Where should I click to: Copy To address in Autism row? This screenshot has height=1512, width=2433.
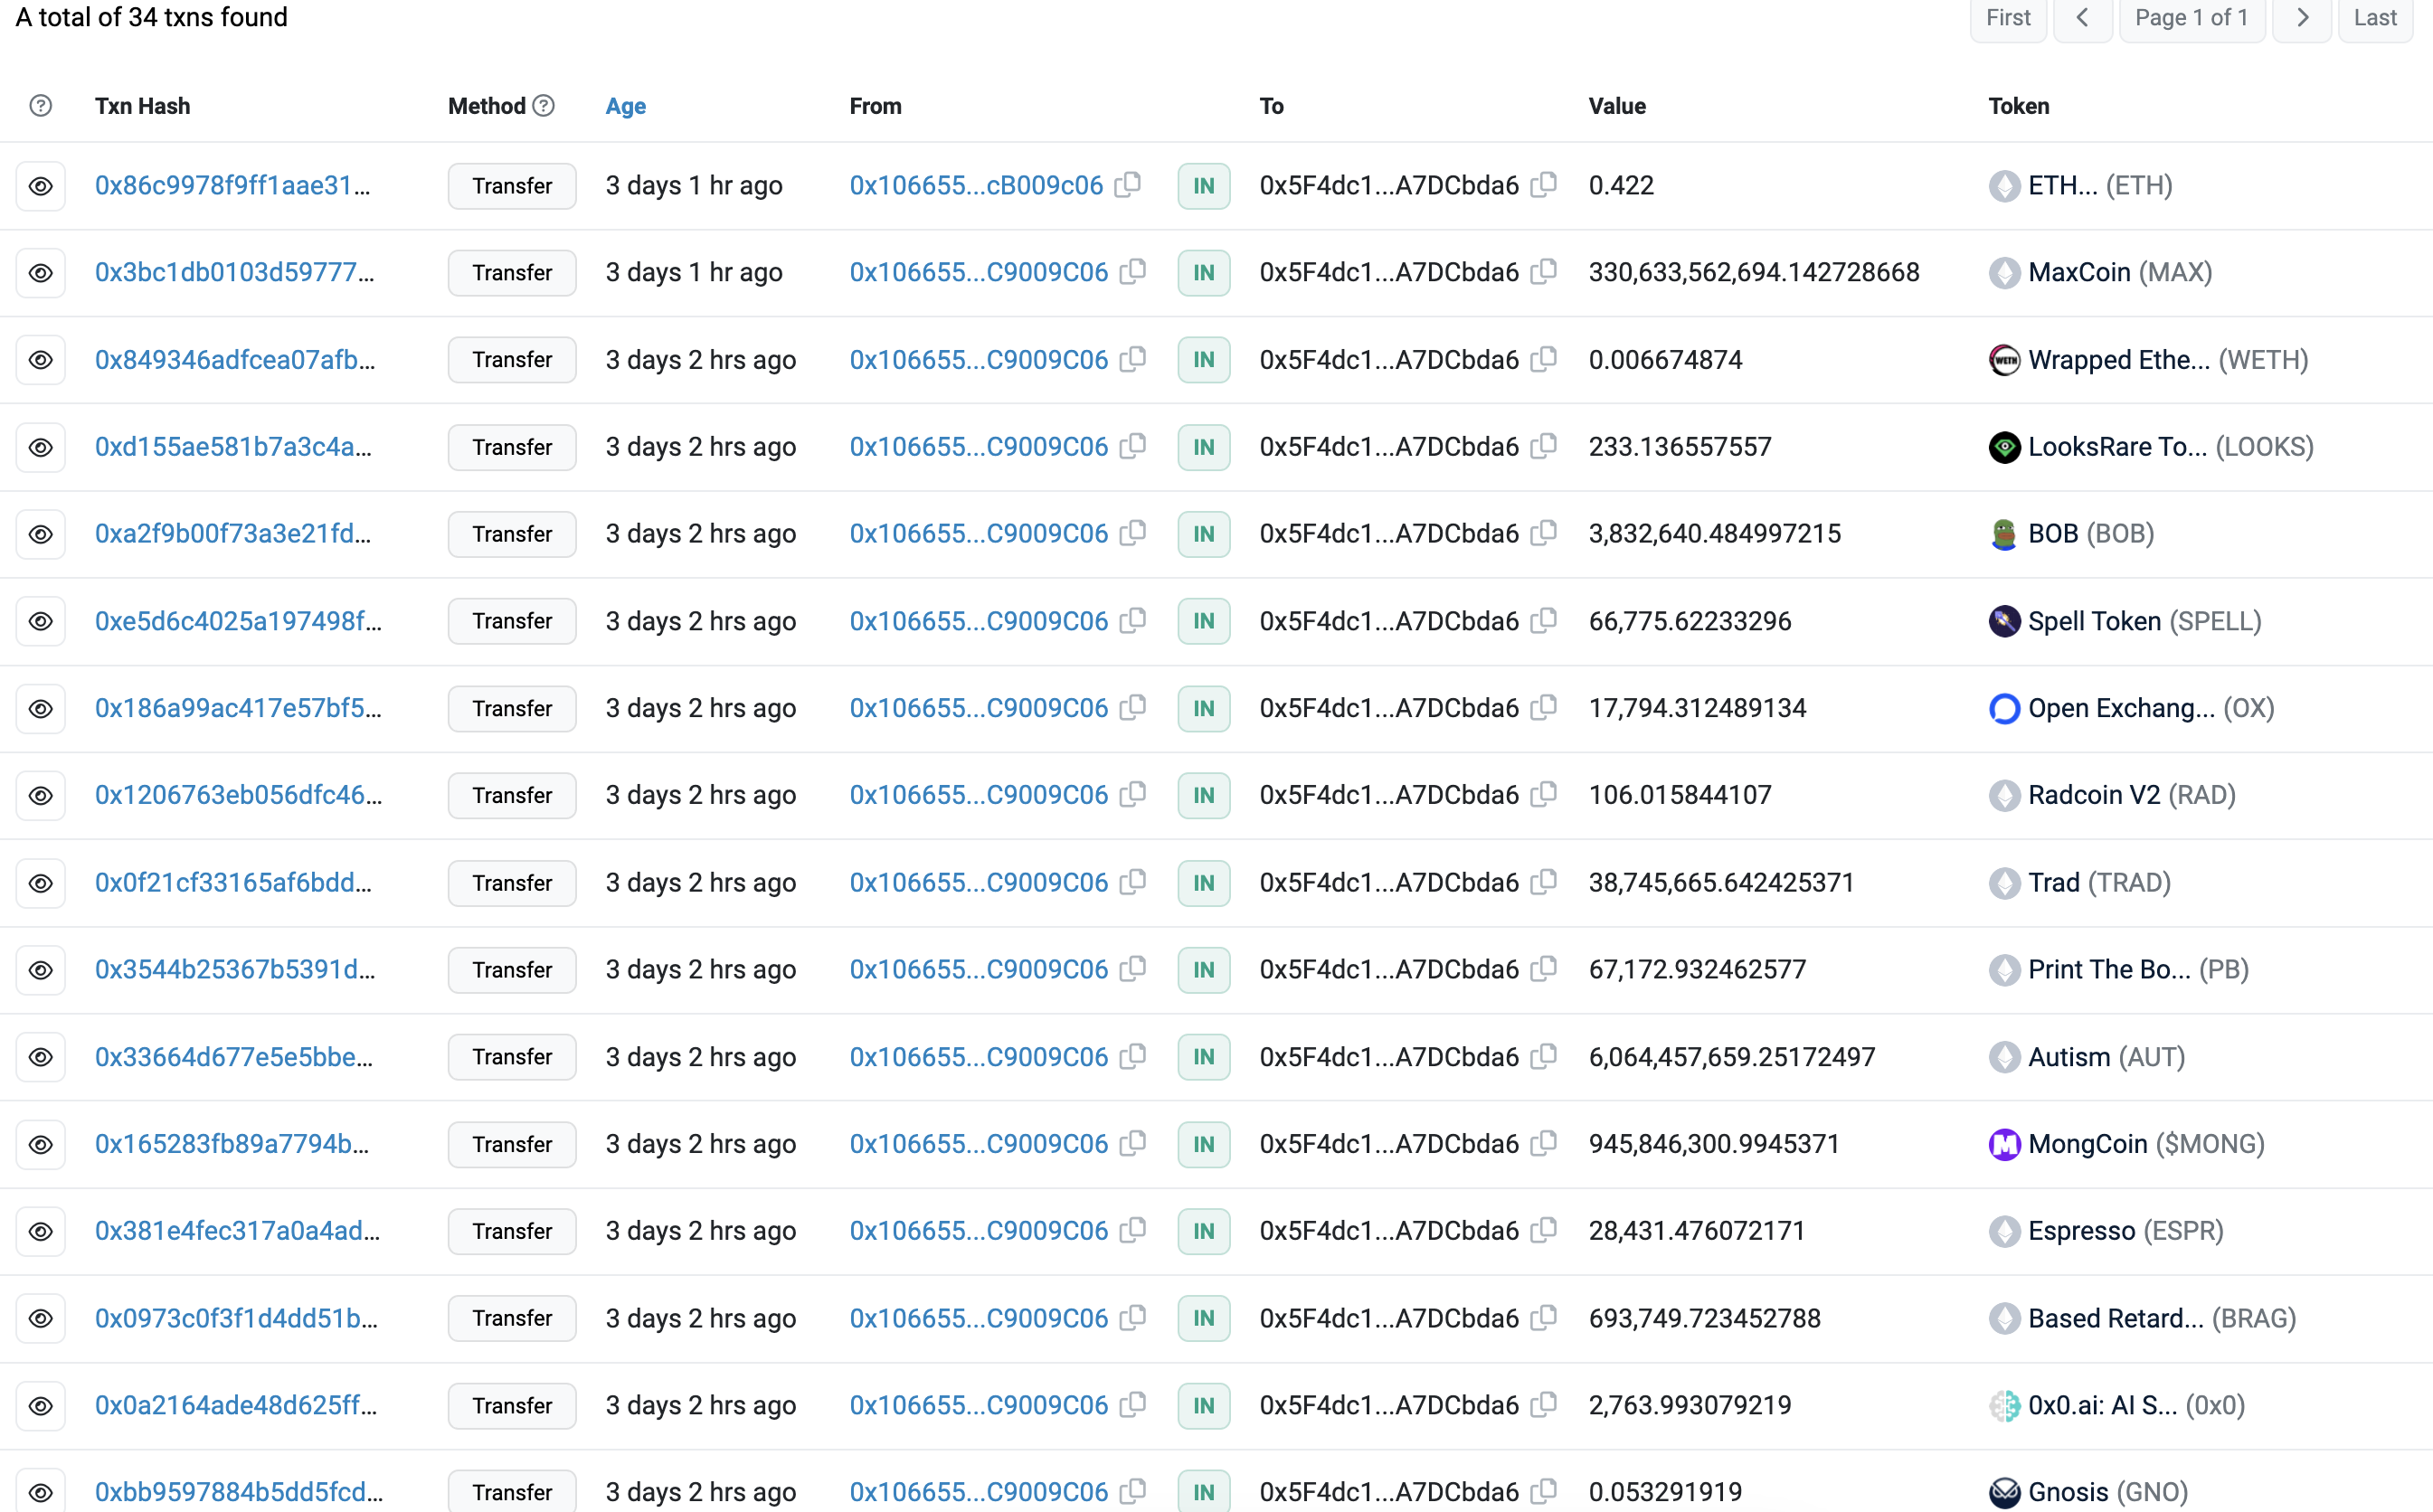tap(1544, 1056)
